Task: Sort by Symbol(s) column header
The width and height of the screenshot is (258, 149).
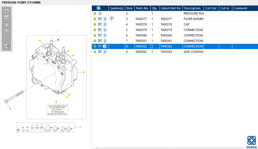Action: click(117, 8)
